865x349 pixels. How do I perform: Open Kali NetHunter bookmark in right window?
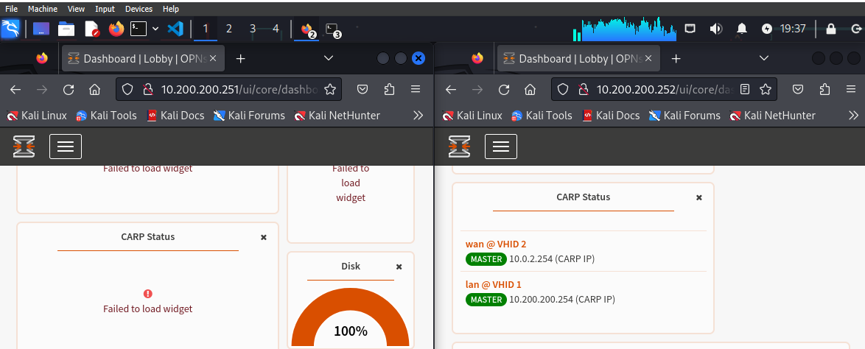pyautogui.click(x=772, y=116)
